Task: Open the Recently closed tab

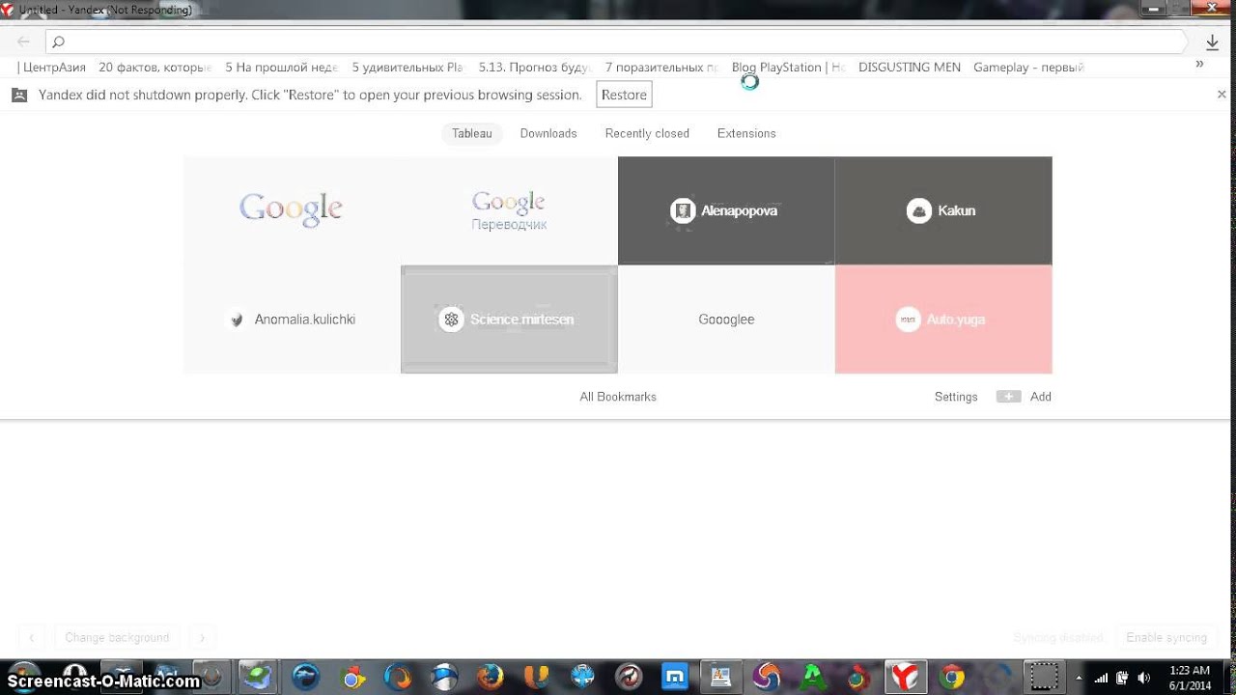Action: (647, 133)
